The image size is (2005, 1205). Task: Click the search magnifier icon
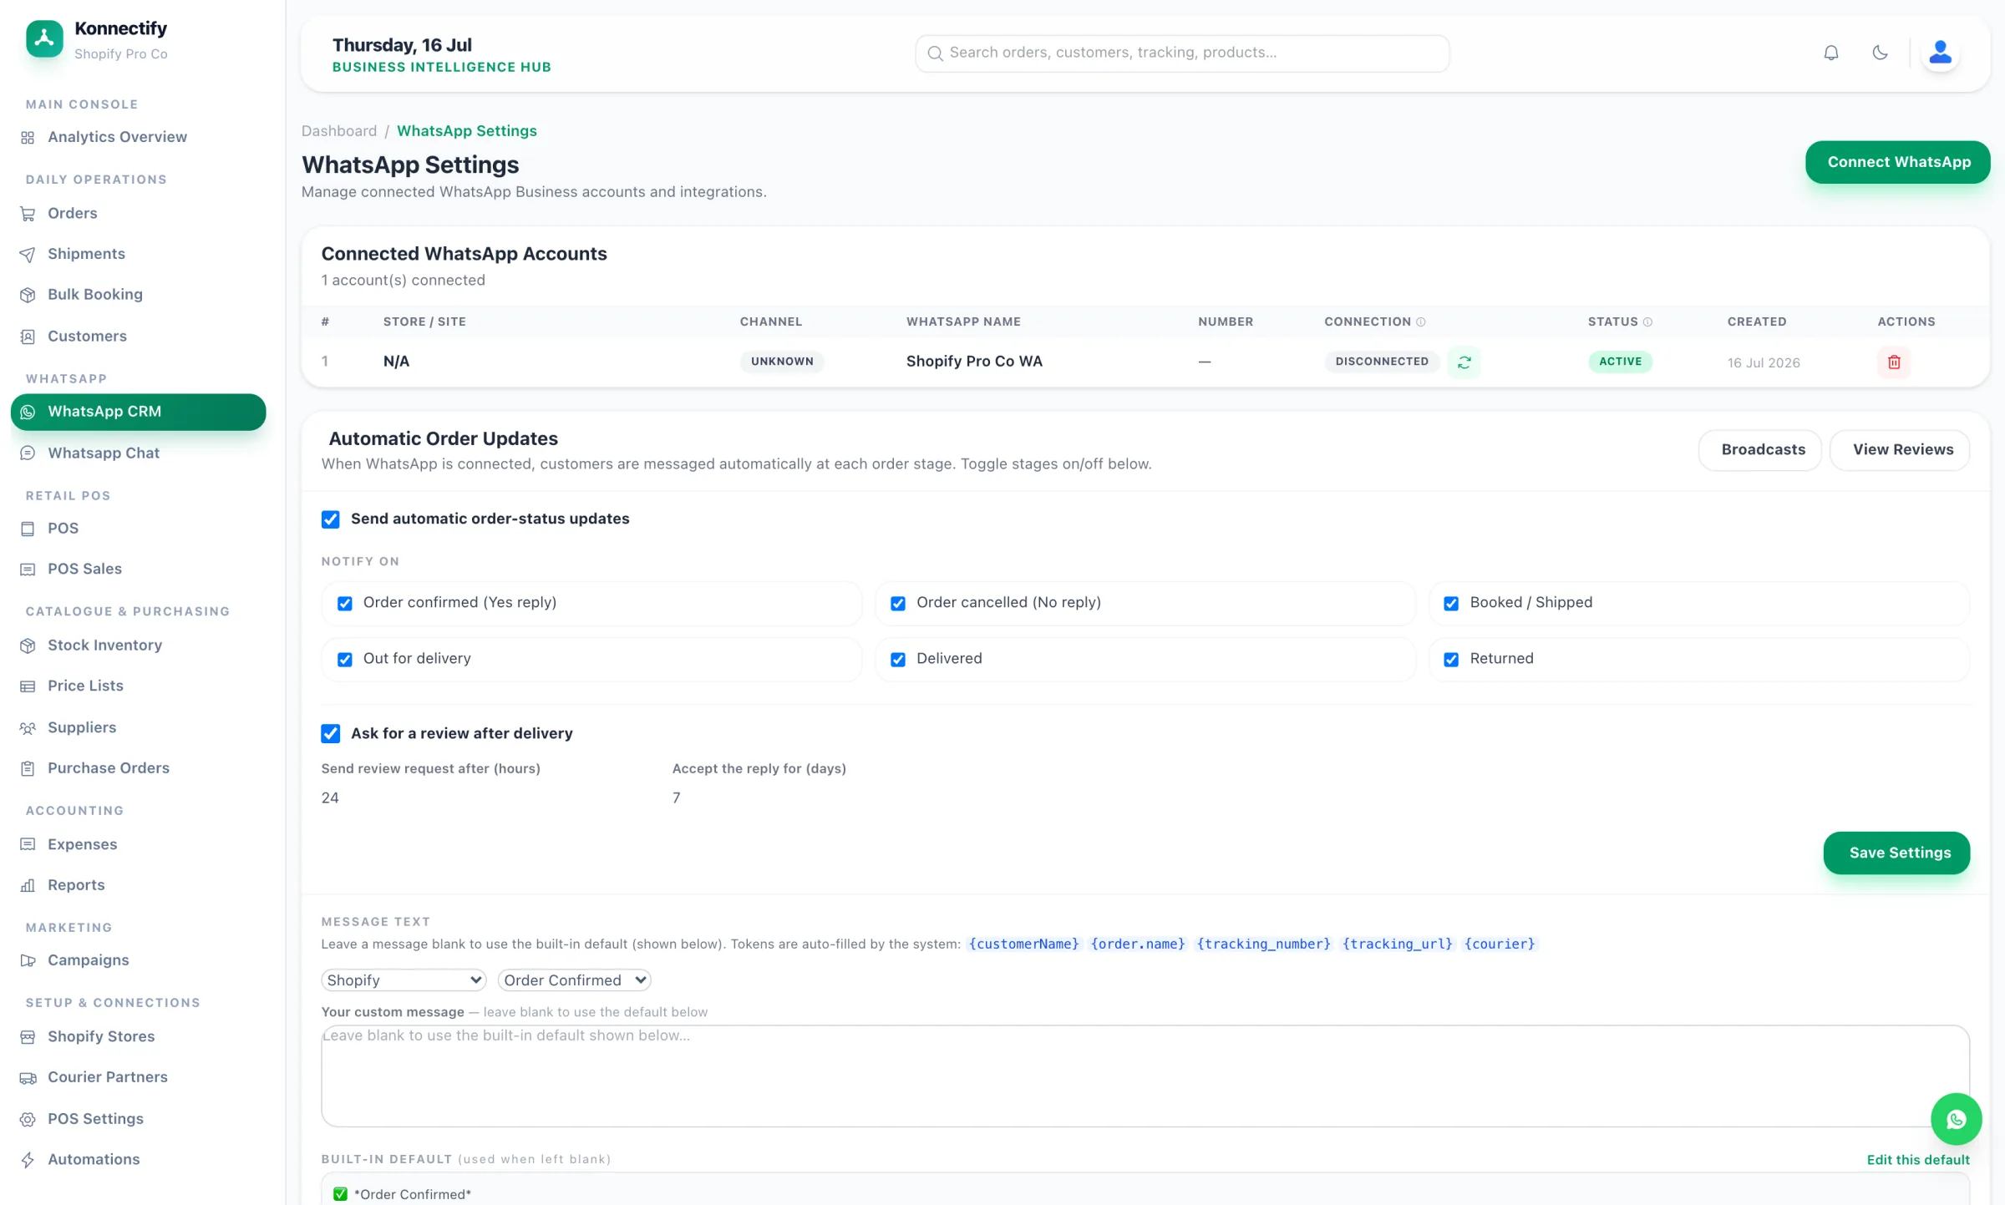(936, 53)
